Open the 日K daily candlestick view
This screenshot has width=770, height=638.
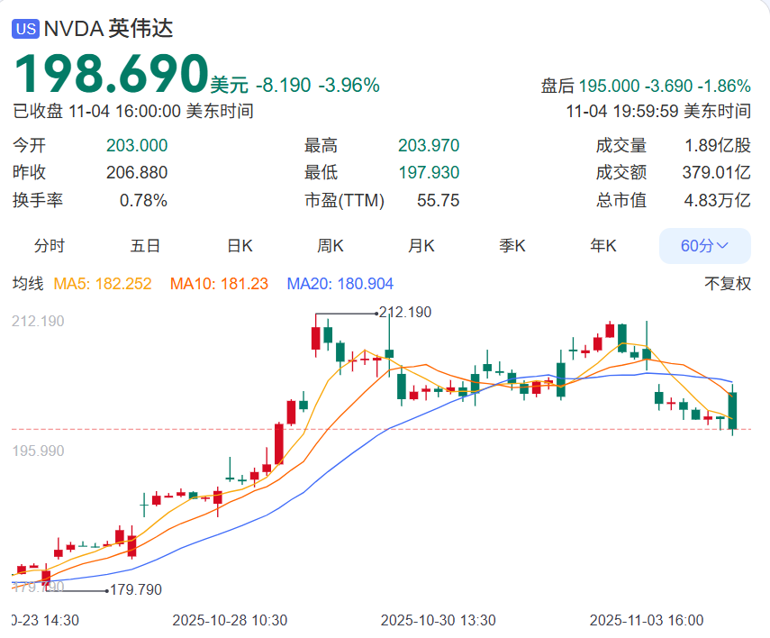[x=238, y=245]
